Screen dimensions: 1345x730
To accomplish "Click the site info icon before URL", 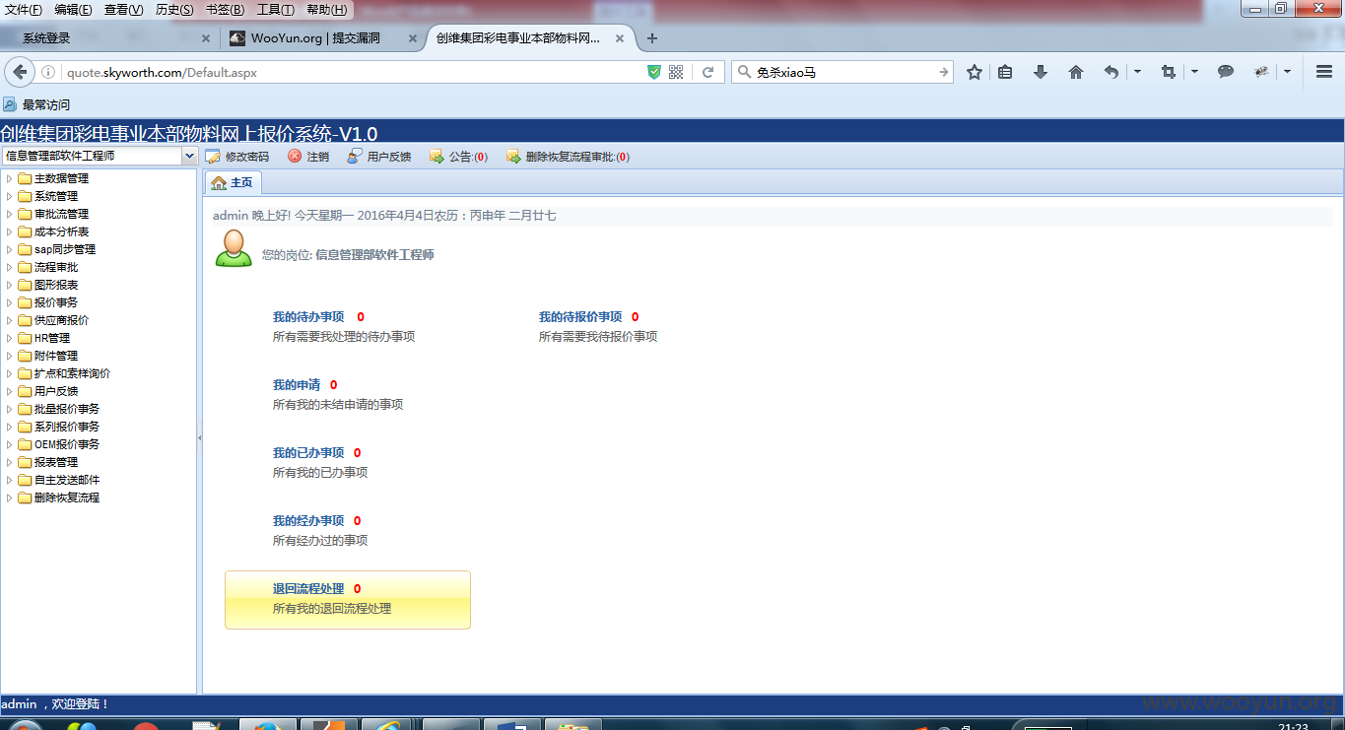I will coord(48,72).
